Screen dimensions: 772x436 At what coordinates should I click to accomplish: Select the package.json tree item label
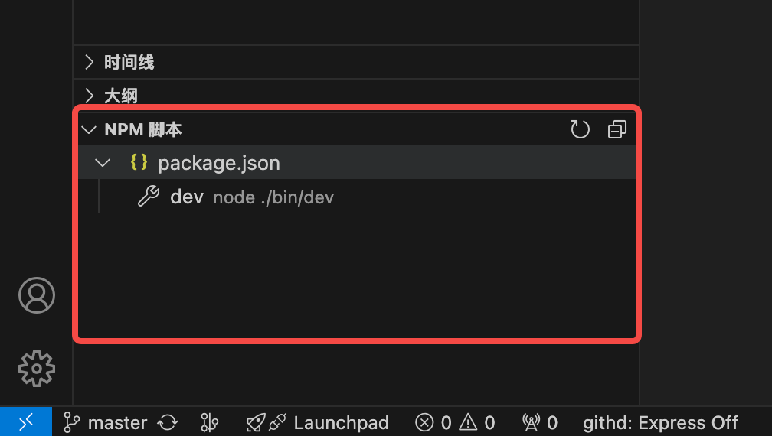click(x=219, y=163)
